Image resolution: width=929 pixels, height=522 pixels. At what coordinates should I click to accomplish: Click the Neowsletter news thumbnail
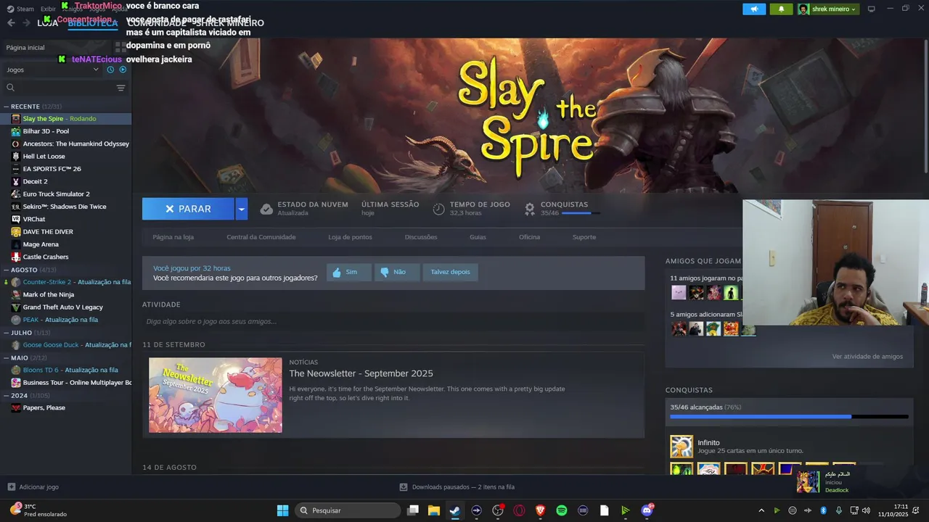pyautogui.click(x=216, y=395)
